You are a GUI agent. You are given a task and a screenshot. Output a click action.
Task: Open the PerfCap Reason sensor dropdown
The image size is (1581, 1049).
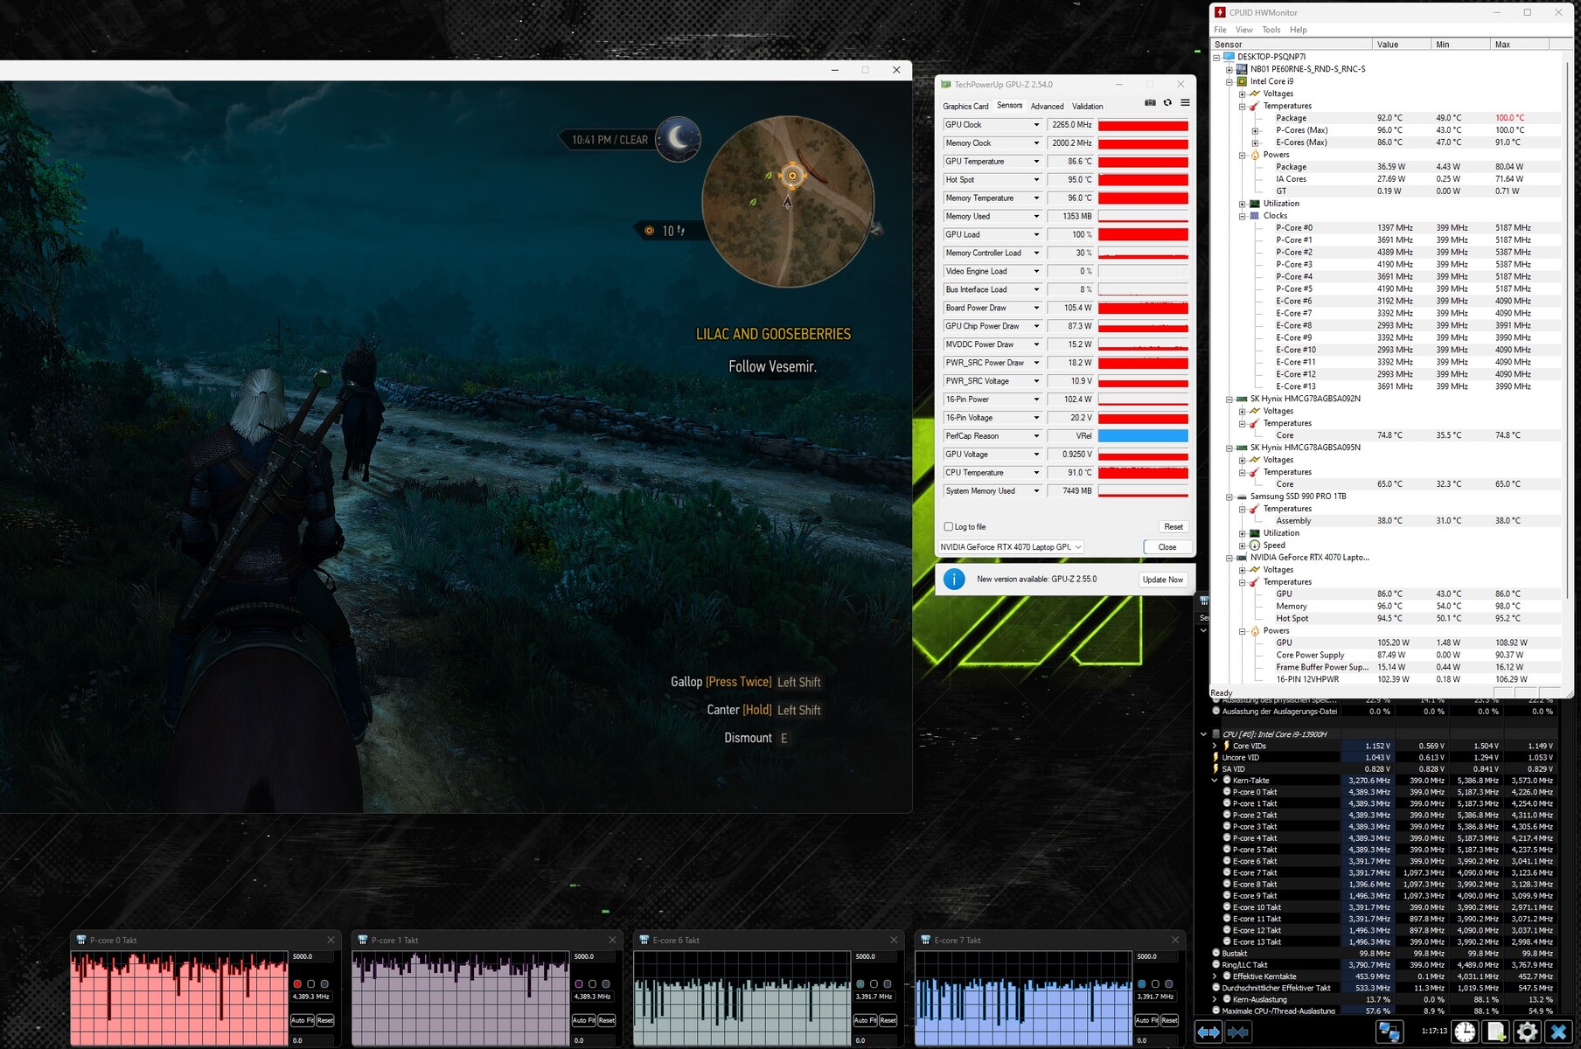pos(1036,436)
